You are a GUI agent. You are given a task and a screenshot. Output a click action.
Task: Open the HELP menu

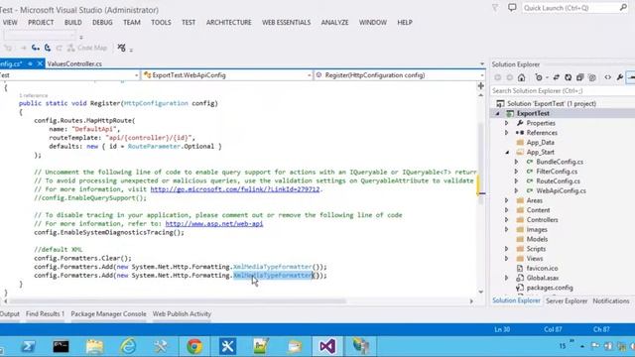point(405,23)
